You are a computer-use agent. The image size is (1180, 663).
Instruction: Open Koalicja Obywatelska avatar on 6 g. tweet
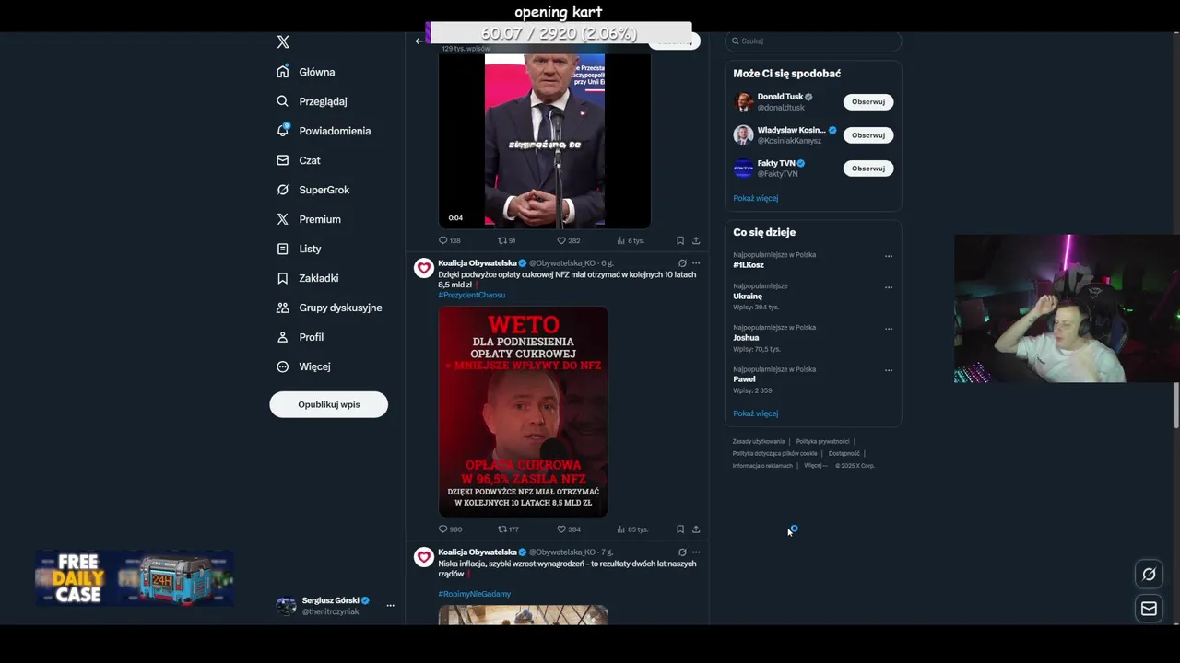pyautogui.click(x=424, y=268)
